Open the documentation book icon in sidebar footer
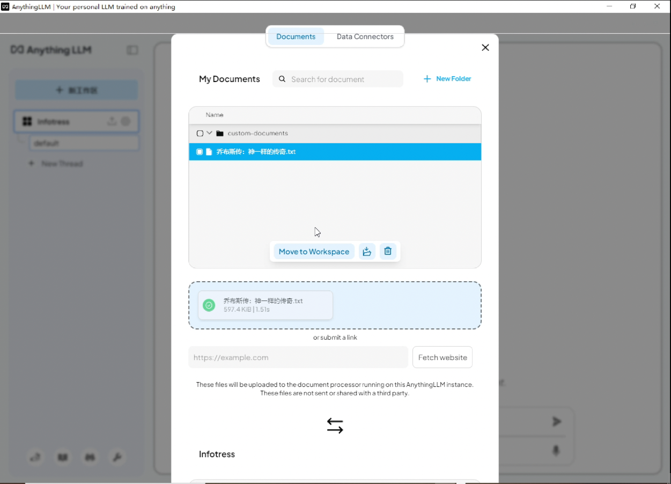The height and width of the screenshot is (484, 671). tap(63, 457)
